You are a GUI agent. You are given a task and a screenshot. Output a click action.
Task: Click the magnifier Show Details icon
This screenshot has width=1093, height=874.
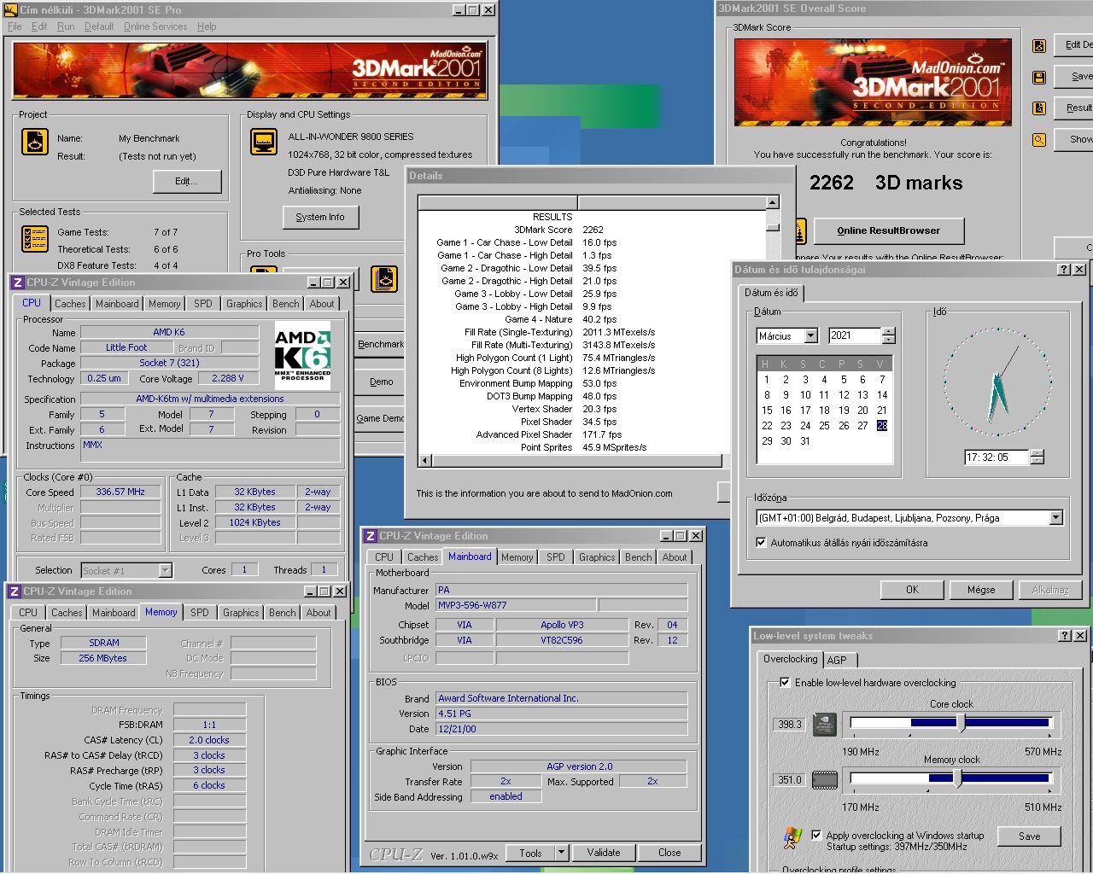pos(1039,140)
